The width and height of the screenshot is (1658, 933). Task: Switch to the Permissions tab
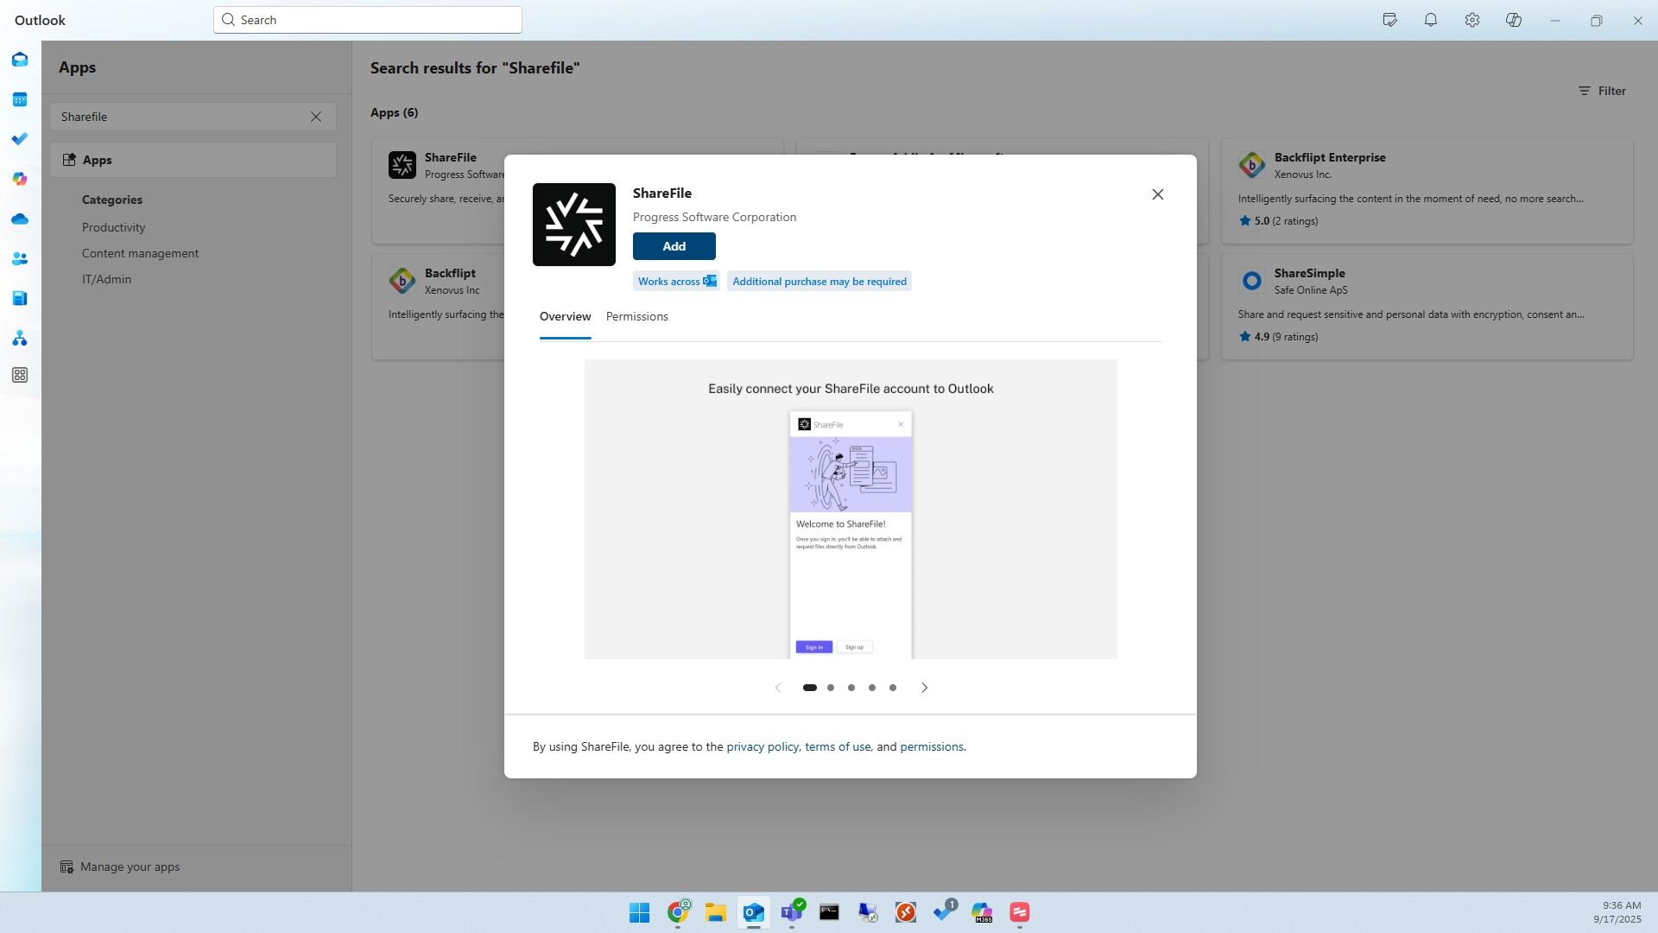(x=636, y=316)
